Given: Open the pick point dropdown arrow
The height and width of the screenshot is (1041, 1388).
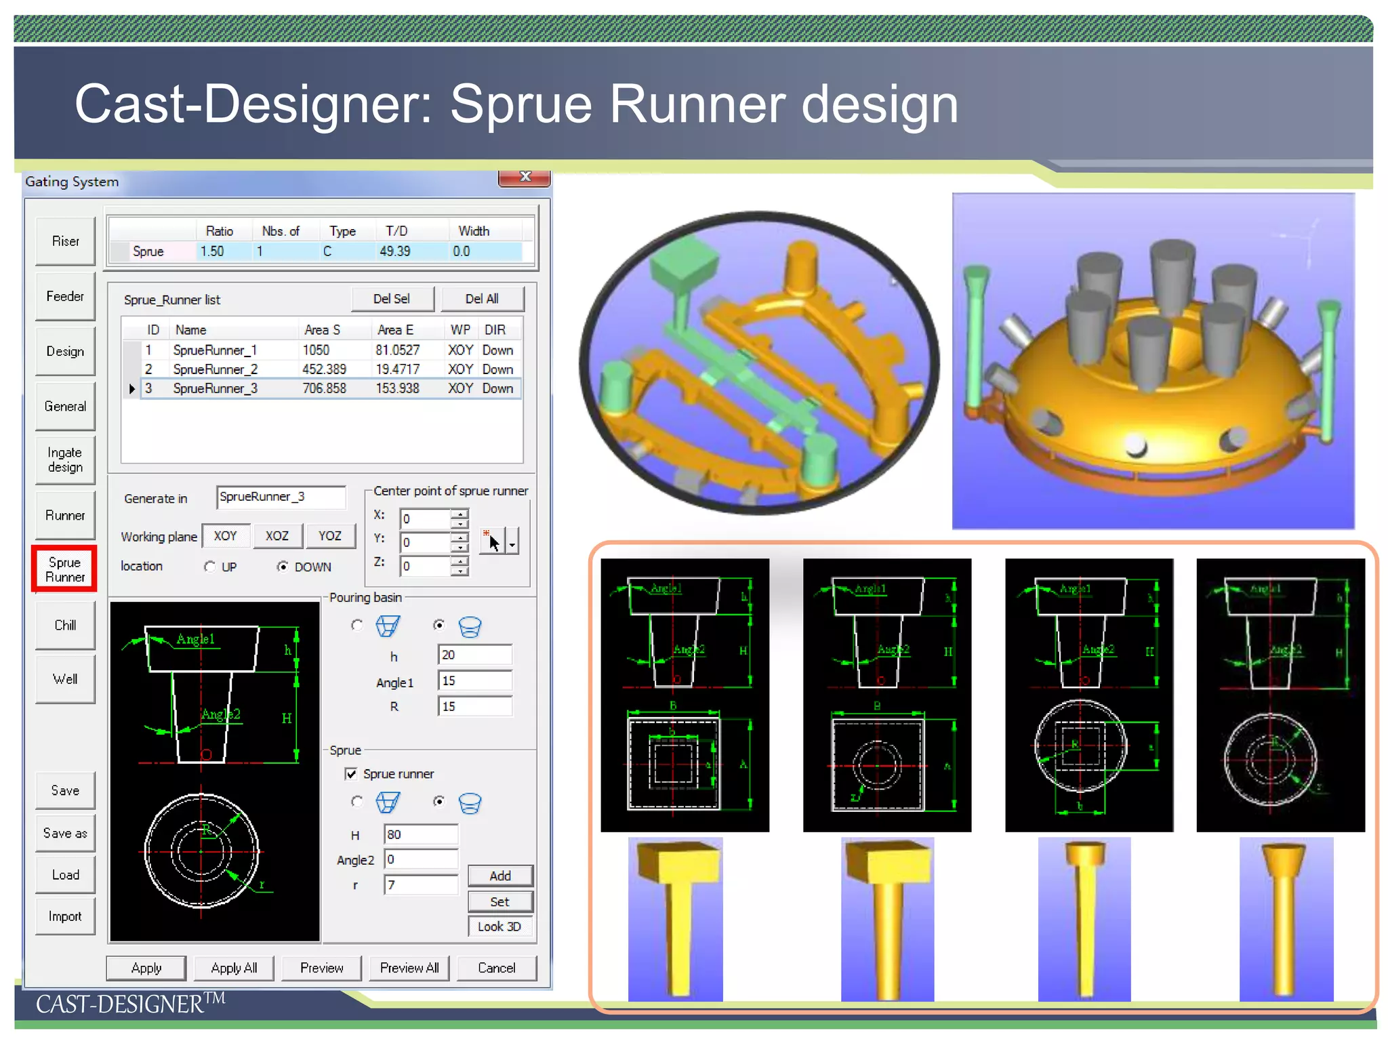Looking at the screenshot, I should coord(512,541).
